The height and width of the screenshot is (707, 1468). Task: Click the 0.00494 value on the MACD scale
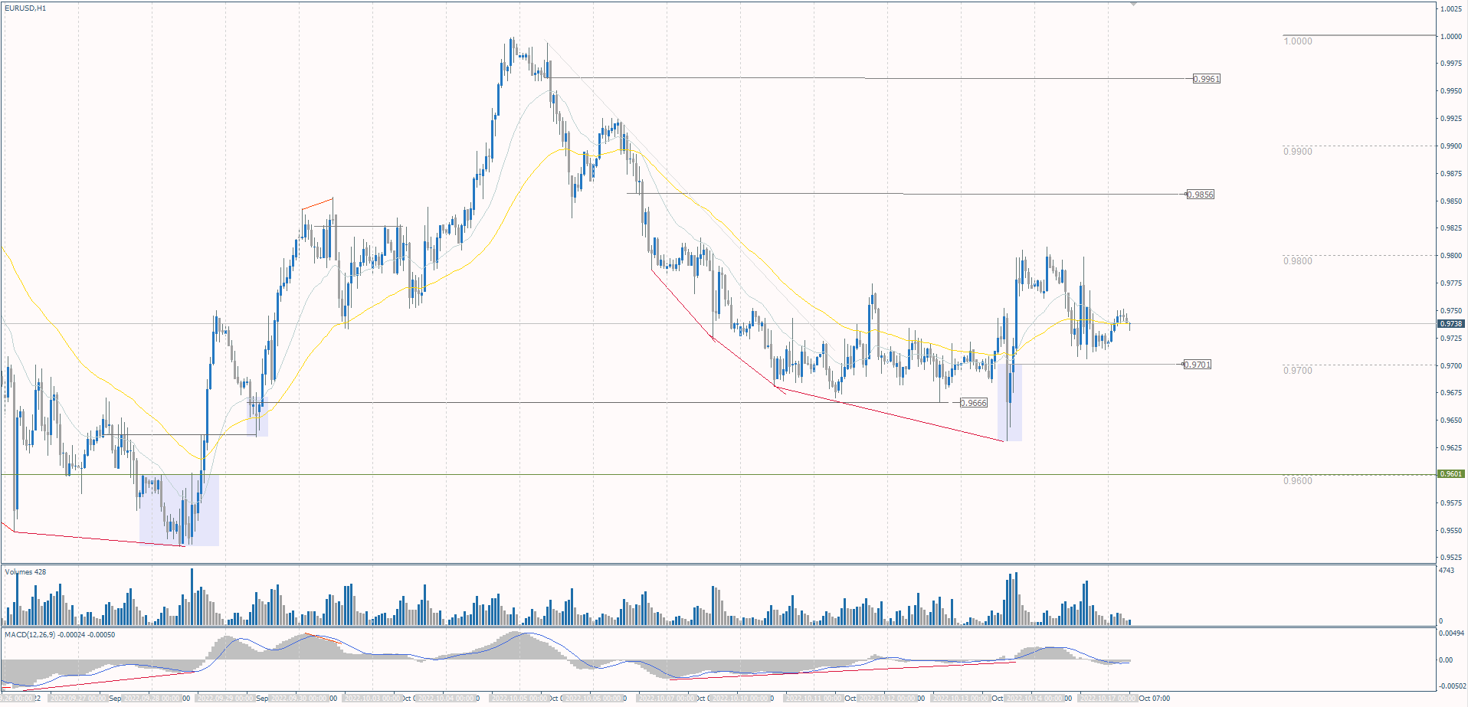(1451, 633)
